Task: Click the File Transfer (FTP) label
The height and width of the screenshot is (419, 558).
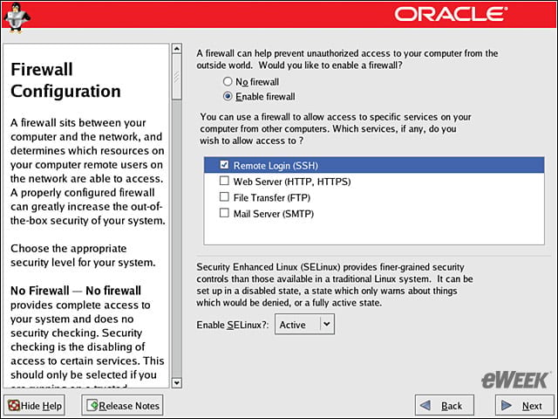Action: 272,198
